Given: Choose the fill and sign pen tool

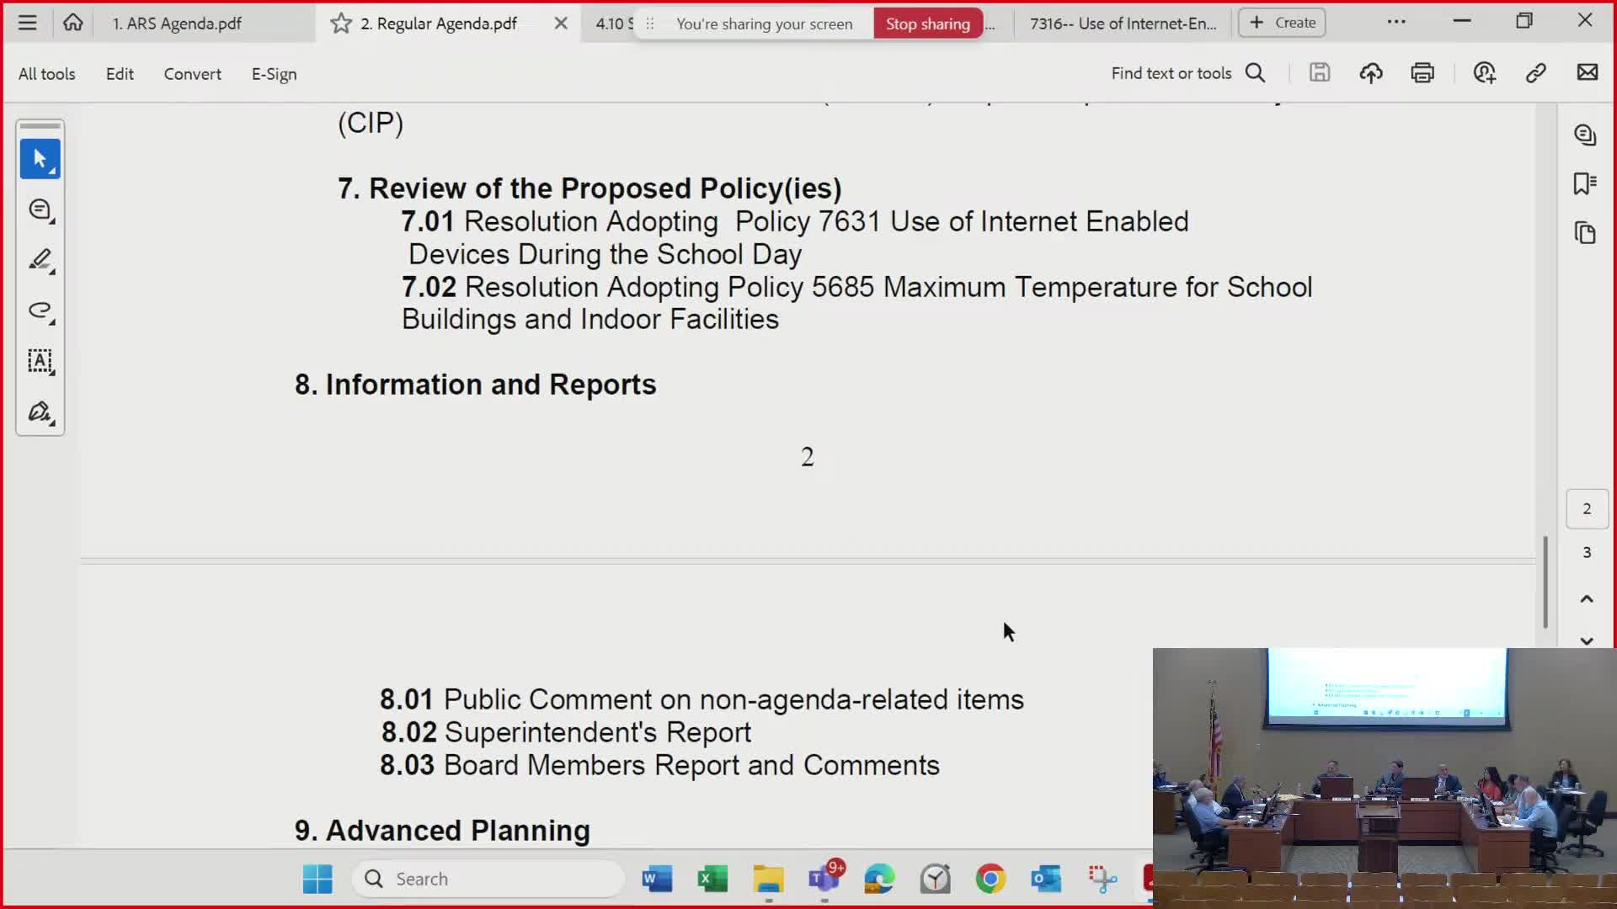Looking at the screenshot, I should (x=40, y=412).
